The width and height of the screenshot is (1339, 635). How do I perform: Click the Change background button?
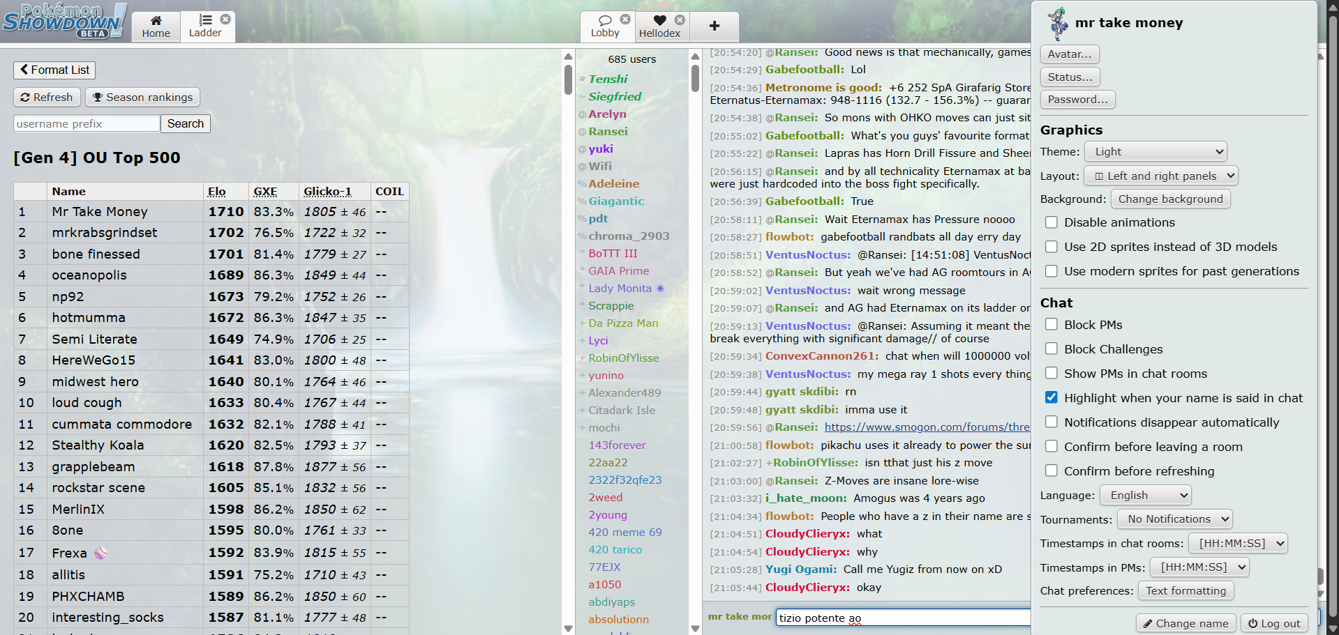click(1170, 199)
